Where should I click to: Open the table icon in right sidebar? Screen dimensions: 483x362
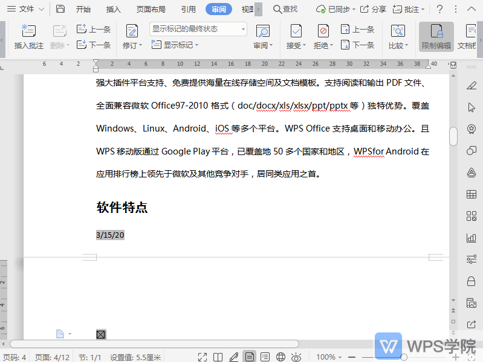471,194
